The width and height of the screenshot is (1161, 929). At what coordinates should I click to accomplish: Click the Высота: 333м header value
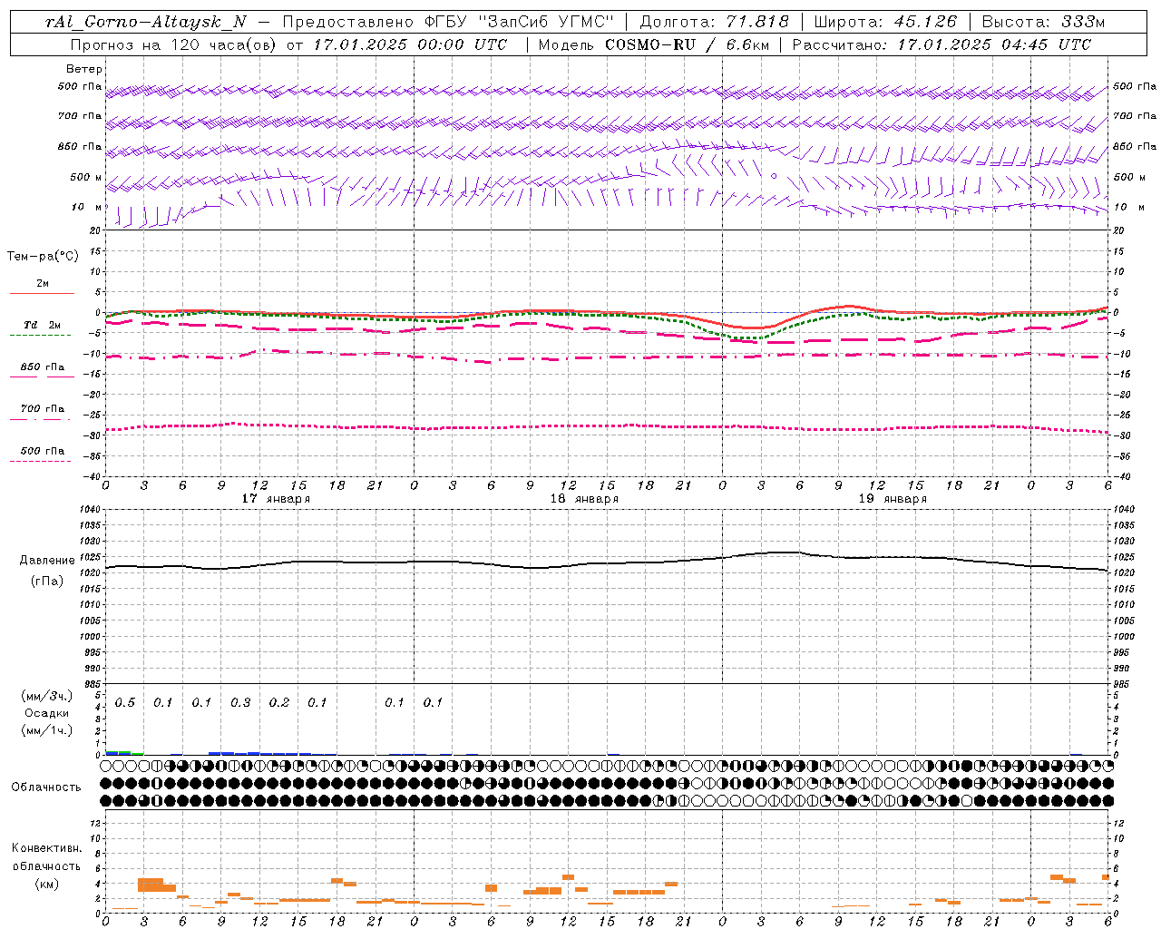1044,22
